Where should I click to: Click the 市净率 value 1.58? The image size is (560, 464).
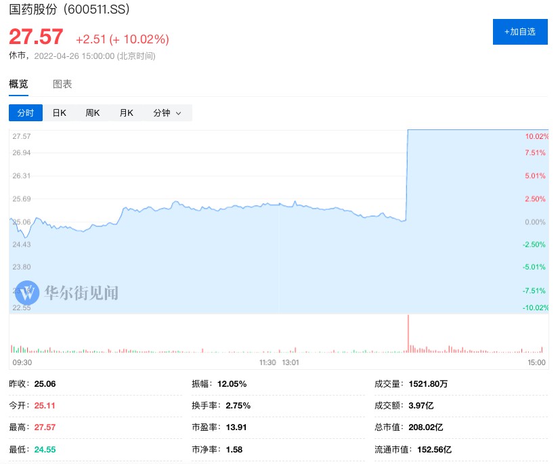pos(234,449)
